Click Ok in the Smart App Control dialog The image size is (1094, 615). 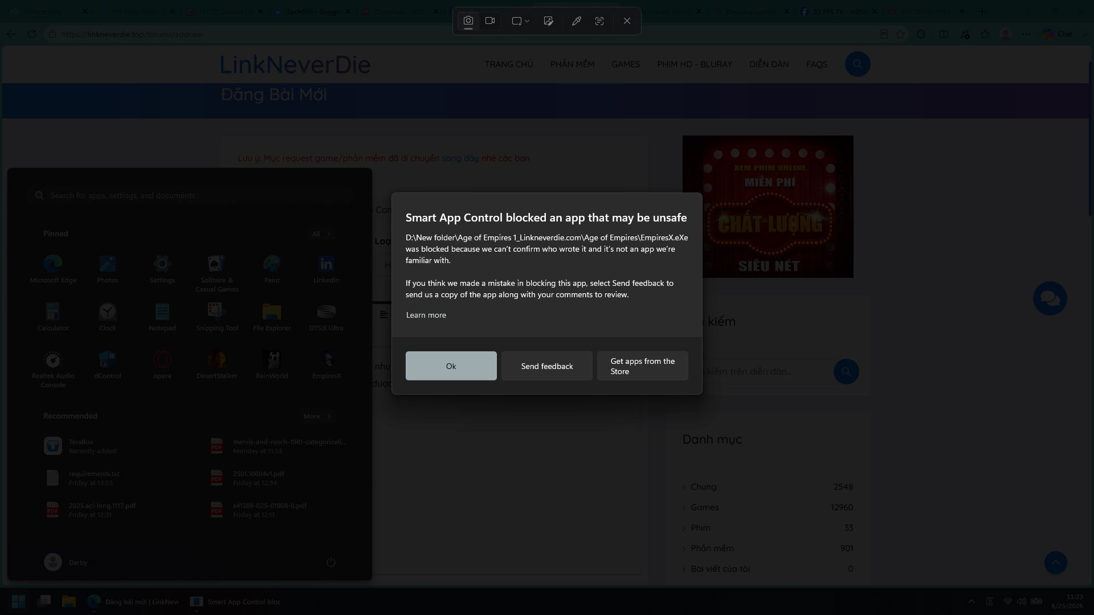[x=451, y=366]
